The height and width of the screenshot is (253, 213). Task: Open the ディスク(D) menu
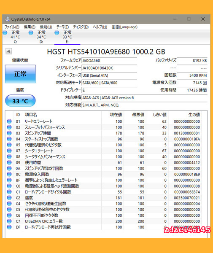click(x=81, y=27)
